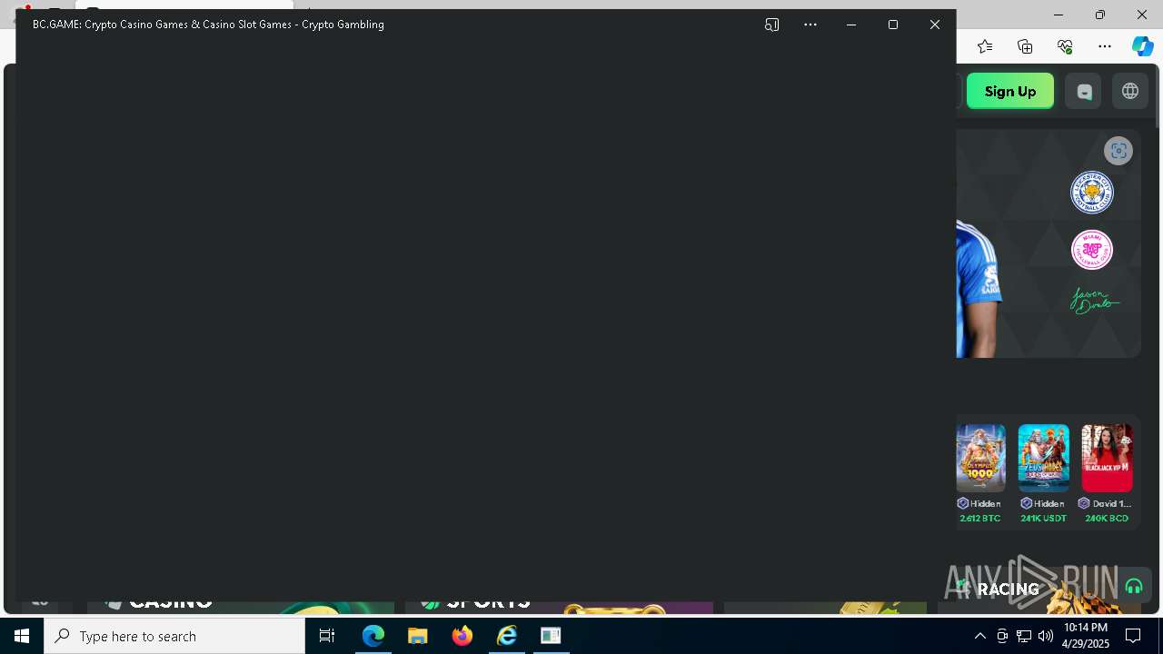Maximize the BC.GAME app window

pyautogui.click(x=893, y=25)
